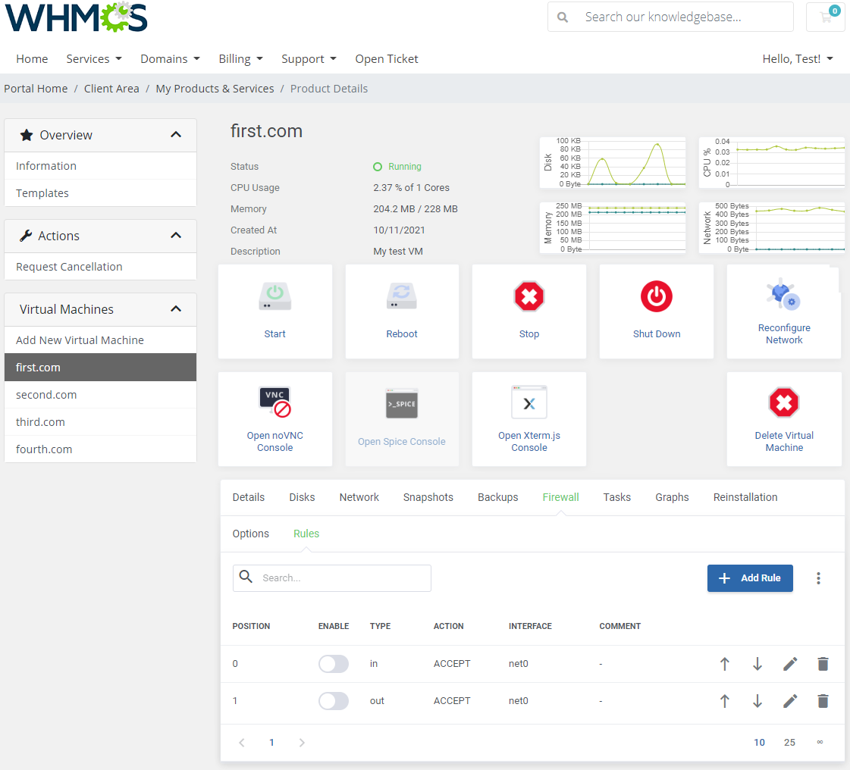Image resolution: width=850 pixels, height=770 pixels.
Task: Open Templates in Overview panel
Action: coord(100,193)
